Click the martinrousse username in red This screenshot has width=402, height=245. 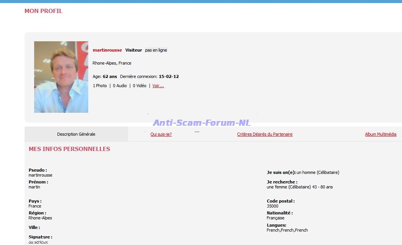coord(107,50)
